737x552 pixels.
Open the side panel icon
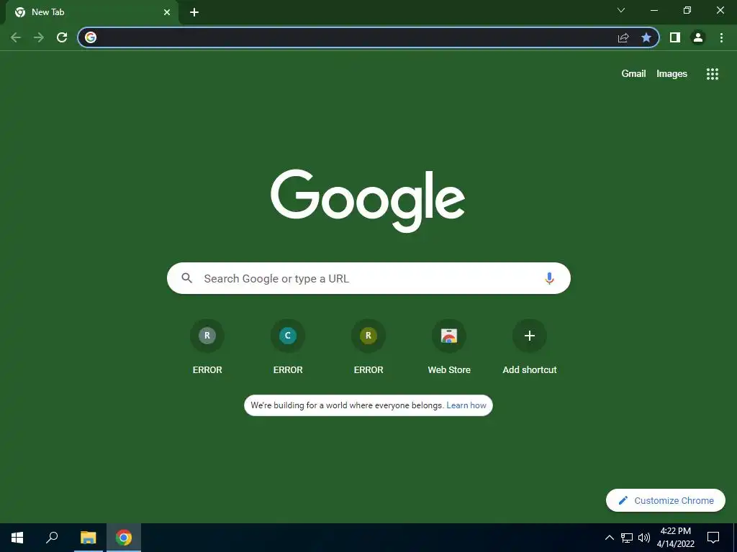coord(675,37)
